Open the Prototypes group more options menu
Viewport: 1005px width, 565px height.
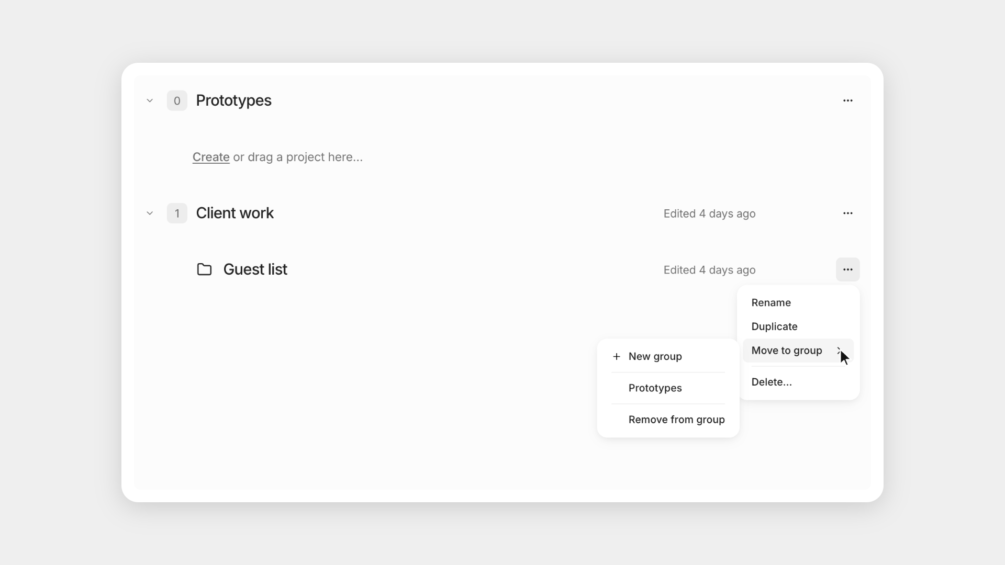pyautogui.click(x=847, y=100)
